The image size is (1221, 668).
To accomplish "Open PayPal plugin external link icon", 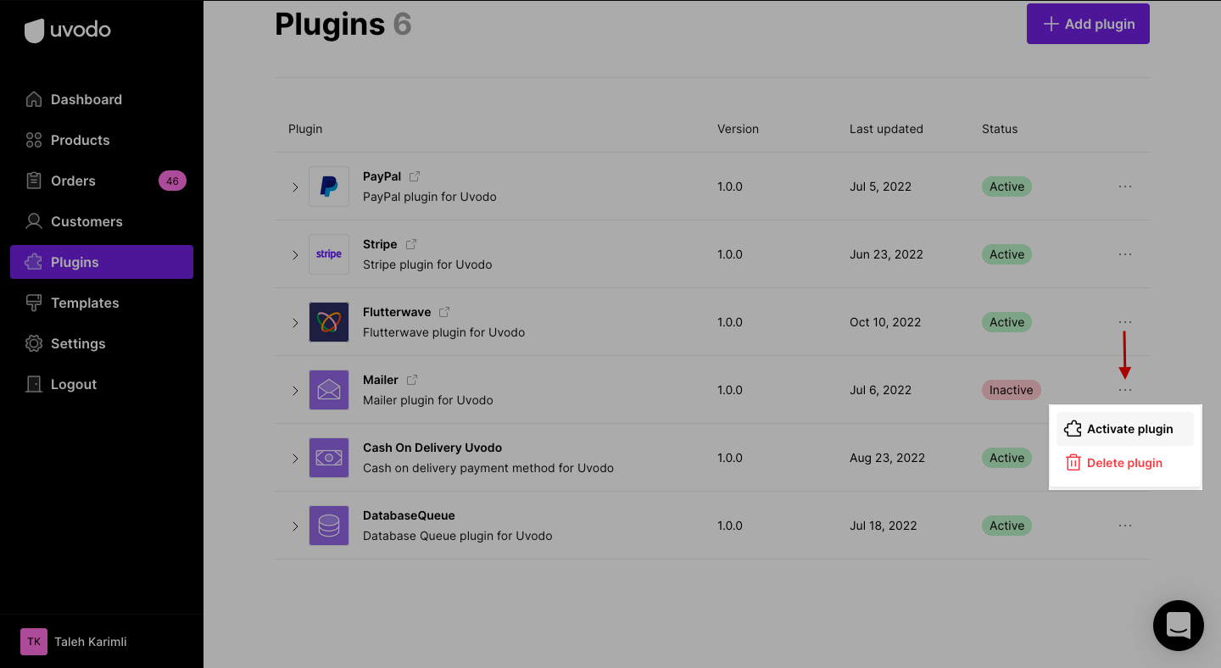I will 415,176.
